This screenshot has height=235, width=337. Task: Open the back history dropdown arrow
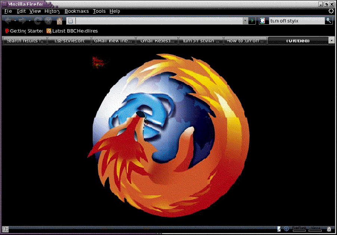click(x=15, y=21)
